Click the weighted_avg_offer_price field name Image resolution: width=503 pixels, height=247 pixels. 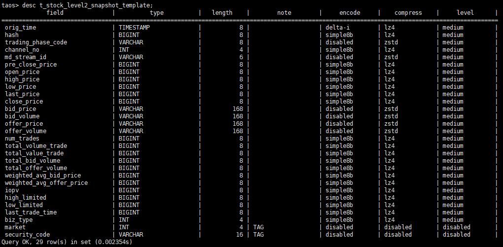point(46,183)
